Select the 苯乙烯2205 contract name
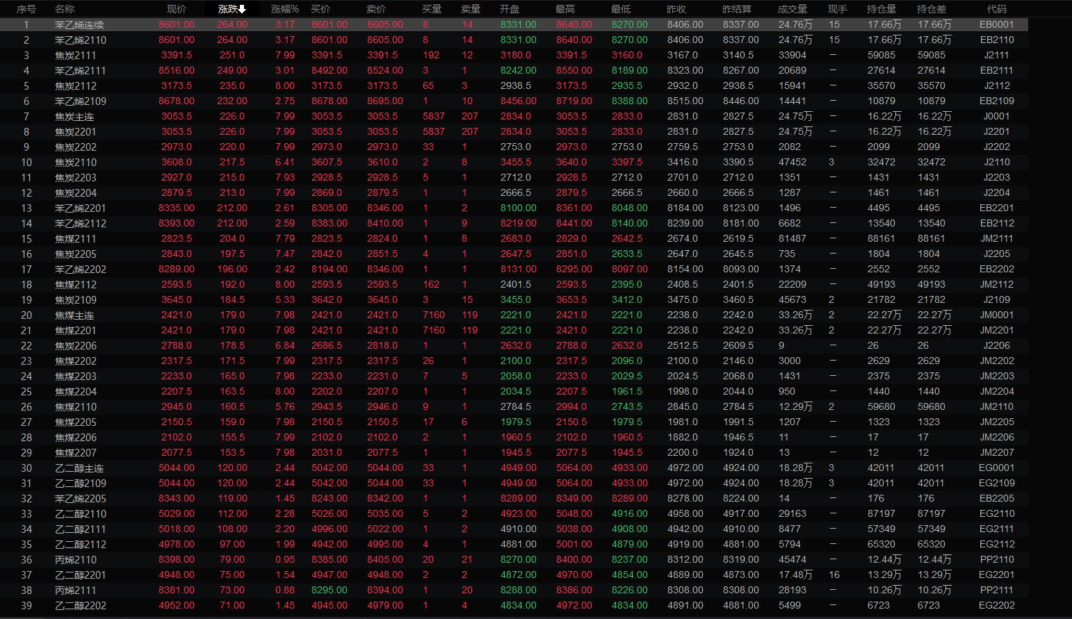The width and height of the screenshot is (1072, 619). tap(81, 499)
